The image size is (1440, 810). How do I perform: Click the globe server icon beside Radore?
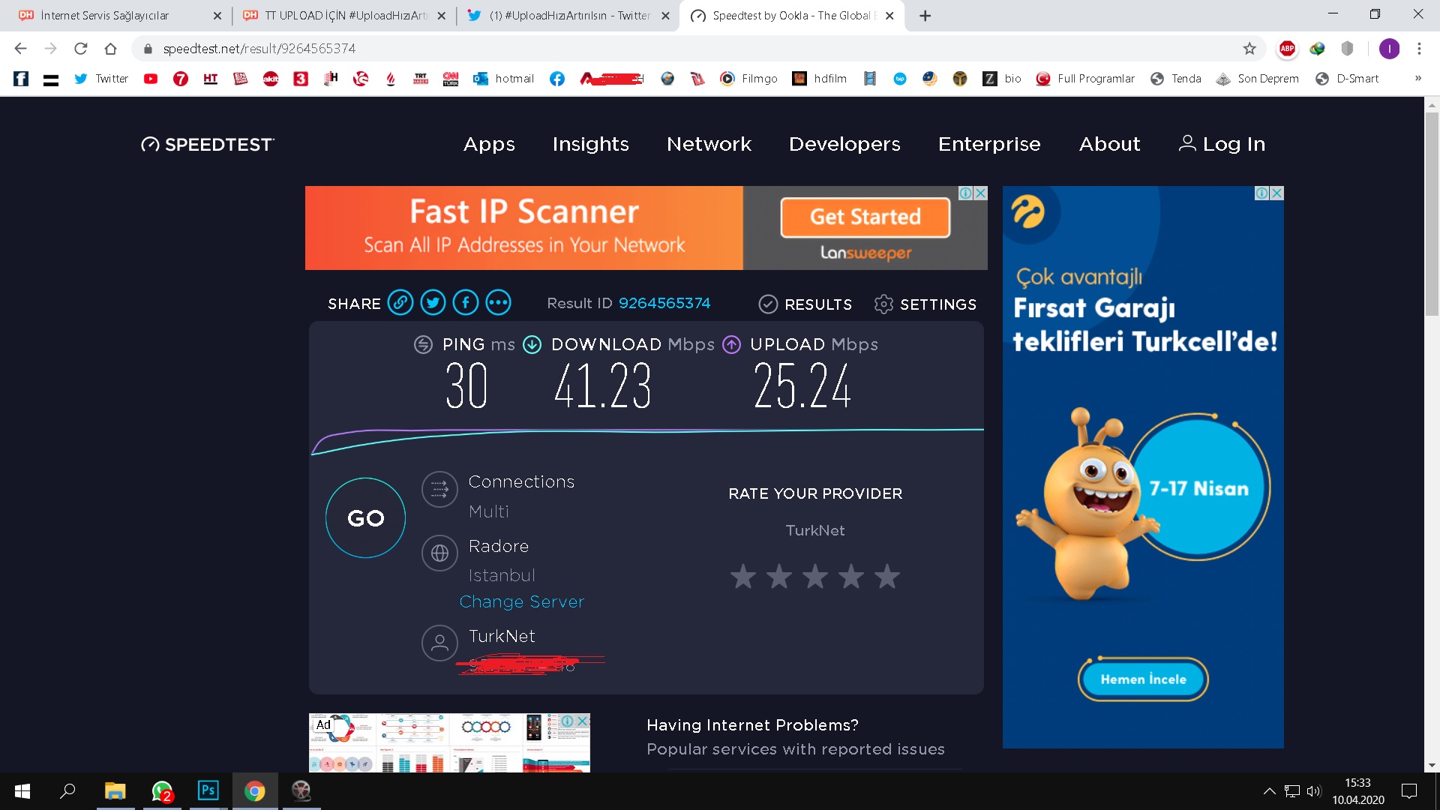point(439,553)
